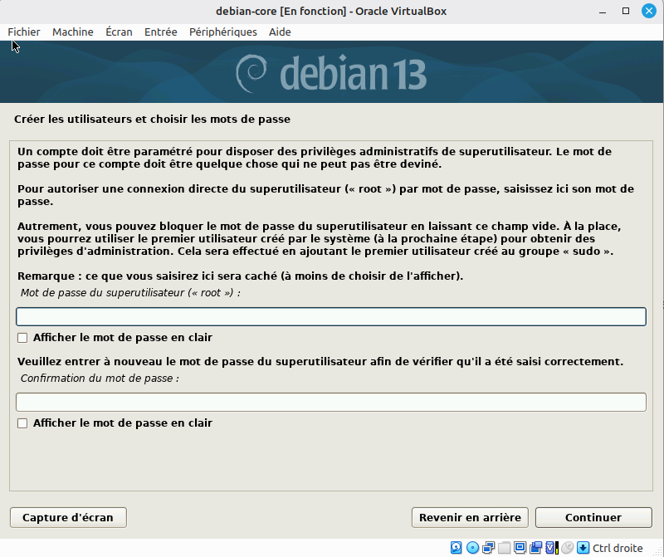Focus the root password input field
The width and height of the screenshot is (664, 557).
pyautogui.click(x=330, y=317)
